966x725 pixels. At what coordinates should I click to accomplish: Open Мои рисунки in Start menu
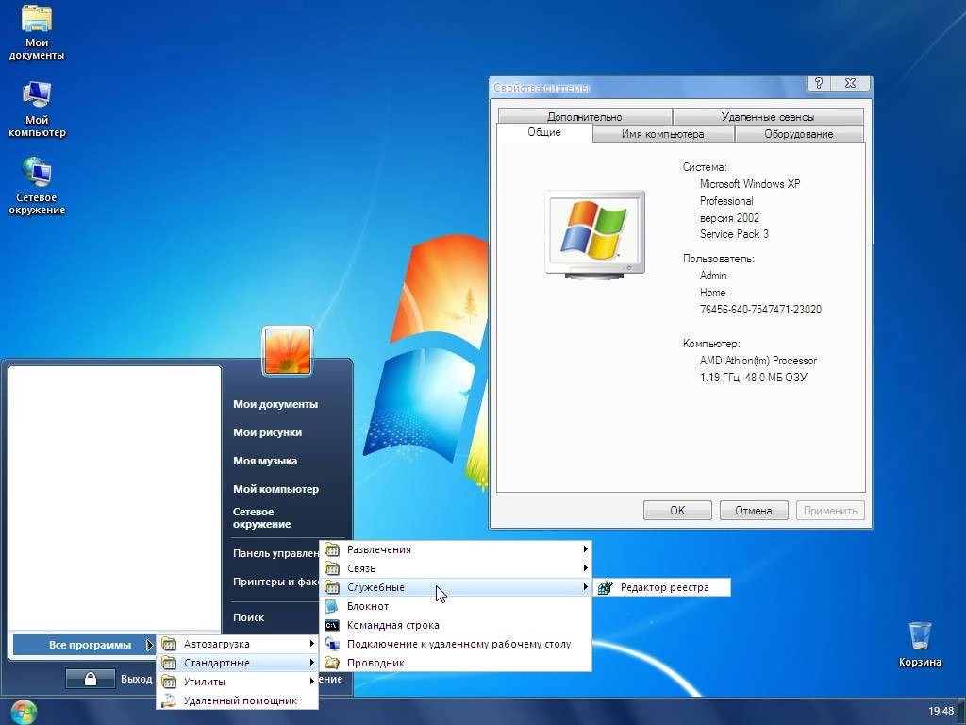tap(267, 432)
